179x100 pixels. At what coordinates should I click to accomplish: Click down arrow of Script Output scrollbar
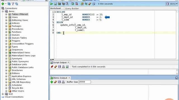pos(177,73)
